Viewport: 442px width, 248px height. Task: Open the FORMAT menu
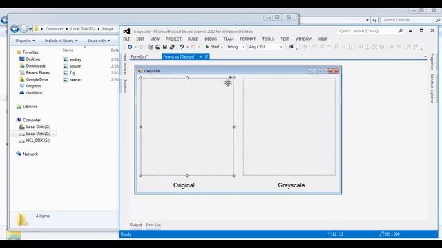pos(247,39)
